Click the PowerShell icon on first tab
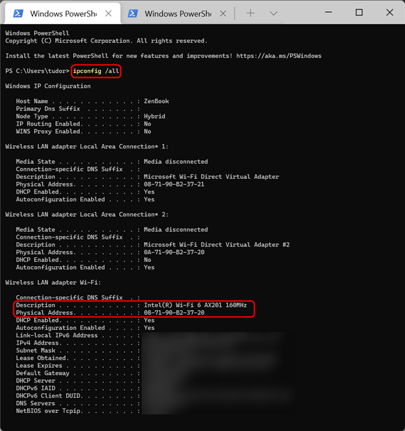This screenshot has height=431, width=405. coord(18,13)
